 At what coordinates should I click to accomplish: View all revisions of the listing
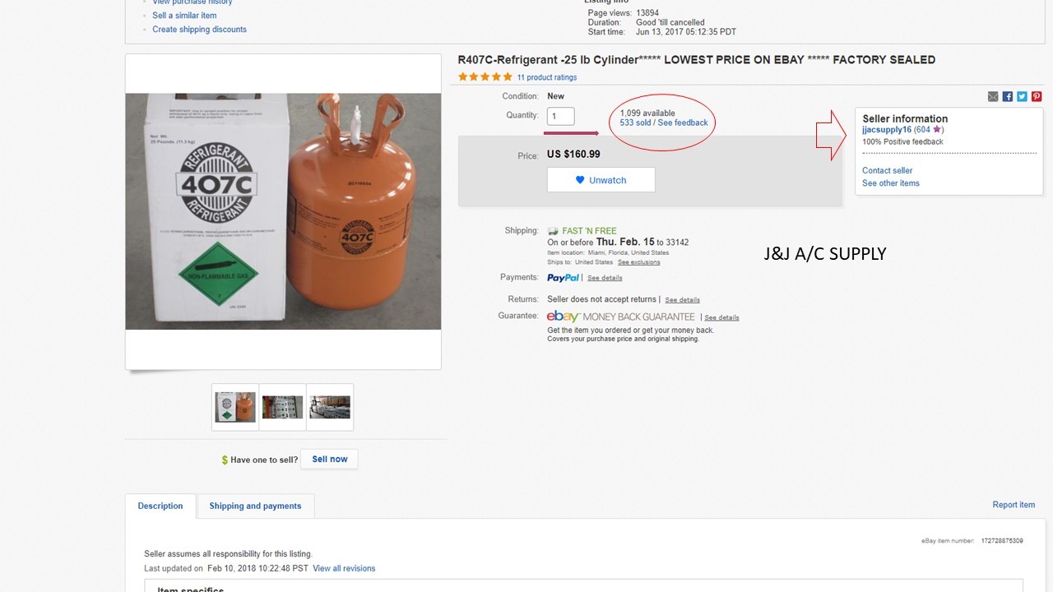[343, 567]
